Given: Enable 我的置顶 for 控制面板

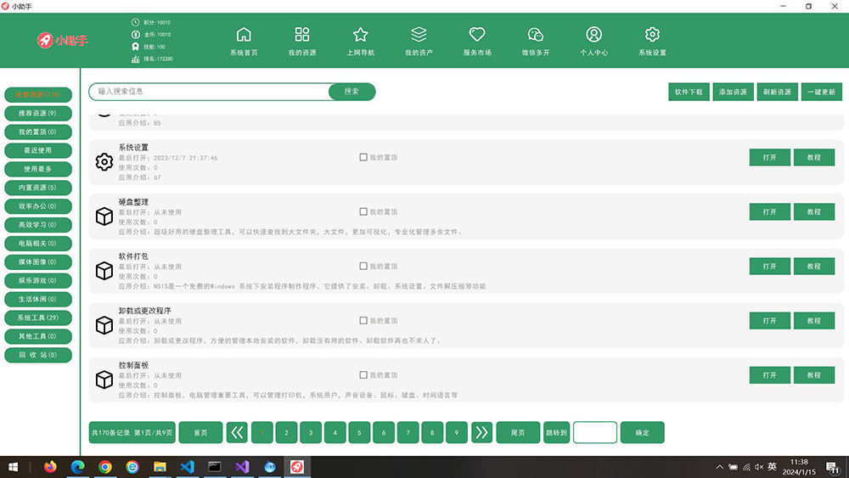Looking at the screenshot, I should click(363, 375).
